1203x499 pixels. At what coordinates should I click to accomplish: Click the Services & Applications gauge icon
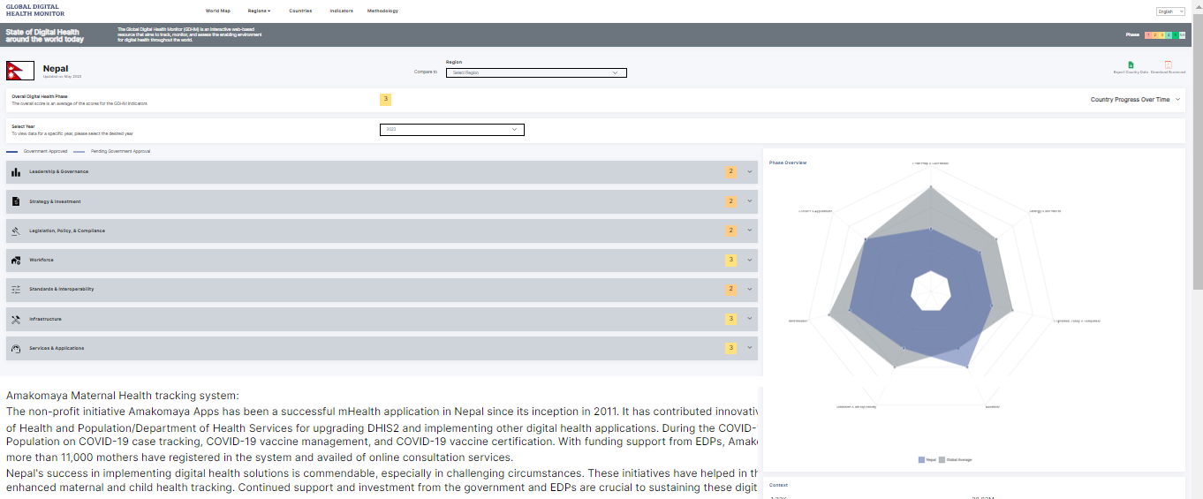tap(16, 348)
